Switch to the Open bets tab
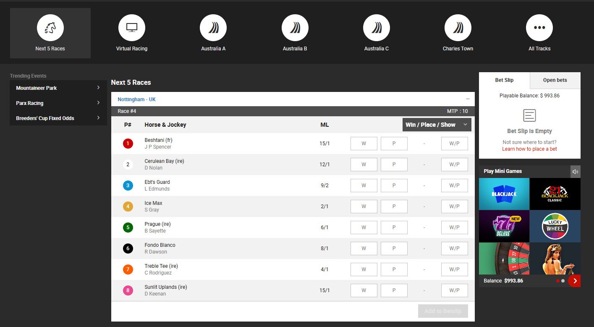 555,80
